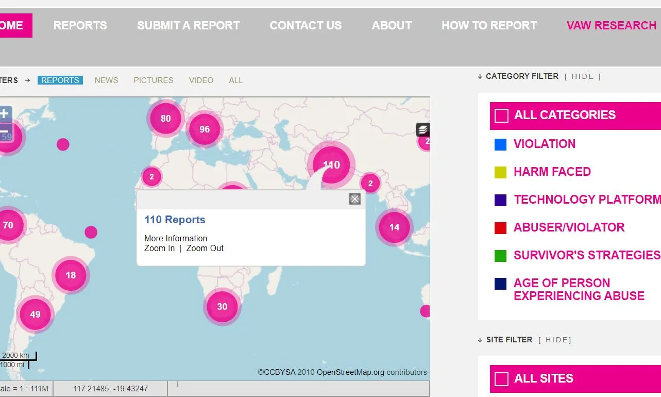Click the 2 reports marker in northwest Africa
The image size is (661, 397).
[151, 177]
